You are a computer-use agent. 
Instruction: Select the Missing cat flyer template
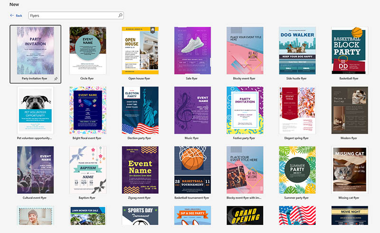pos(349,169)
